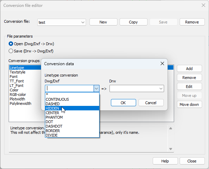
Task: Click the description scrollbar down arrow
Action: pyautogui.click(x=170, y=149)
